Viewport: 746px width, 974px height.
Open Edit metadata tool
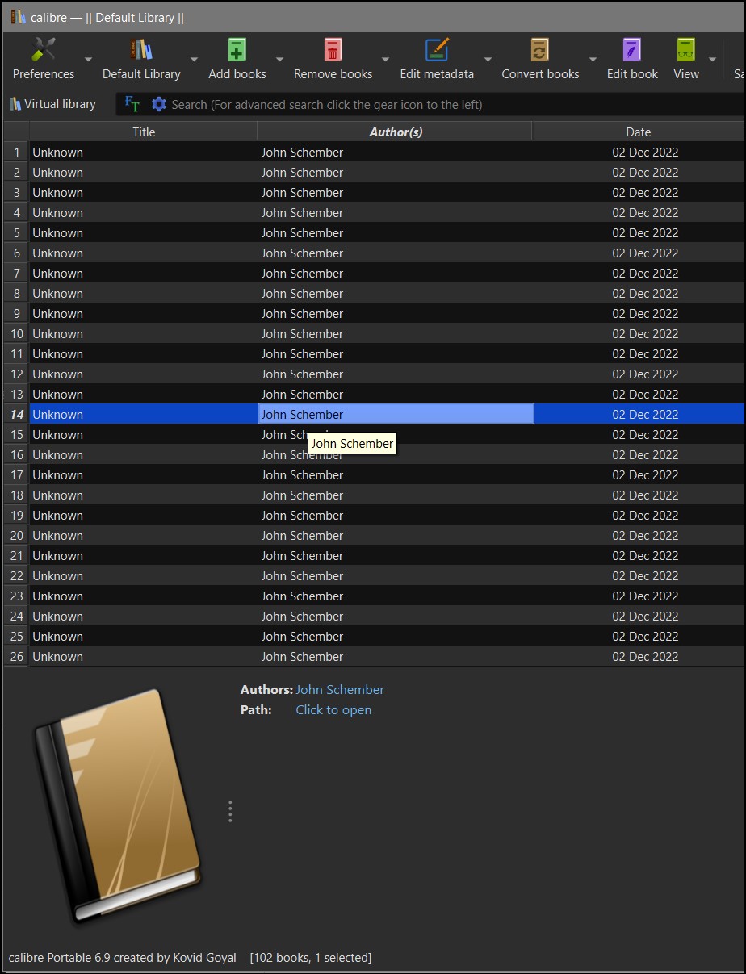(437, 59)
